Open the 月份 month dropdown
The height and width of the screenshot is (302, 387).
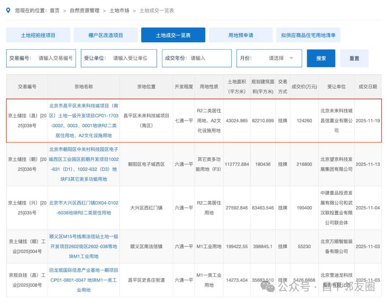coord(281,58)
